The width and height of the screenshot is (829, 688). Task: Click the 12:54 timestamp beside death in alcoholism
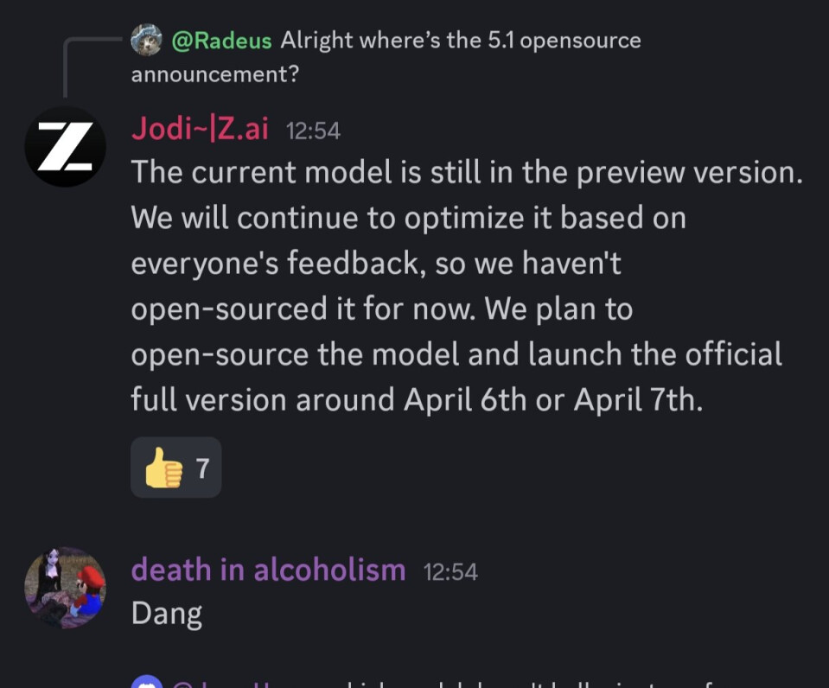450,571
